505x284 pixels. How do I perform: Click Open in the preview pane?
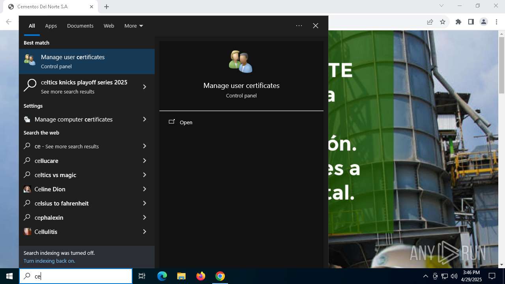click(x=186, y=122)
